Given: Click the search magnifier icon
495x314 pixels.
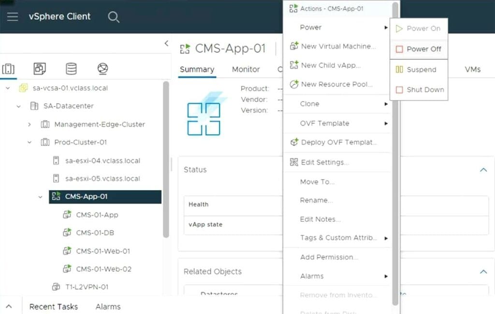Looking at the screenshot, I should (x=114, y=16).
